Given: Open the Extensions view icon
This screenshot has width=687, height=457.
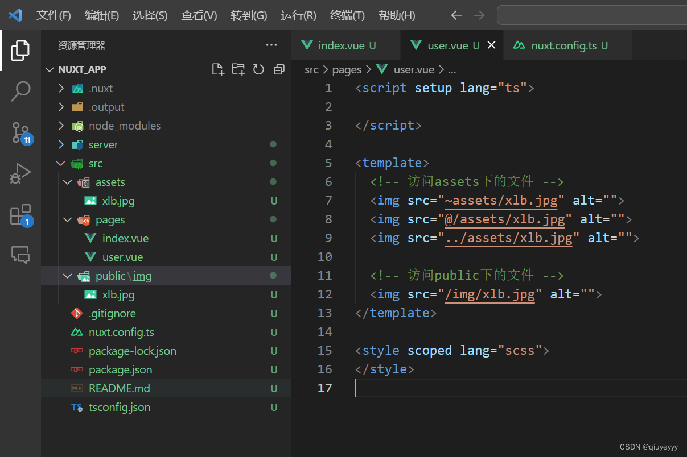Looking at the screenshot, I should click(21, 215).
